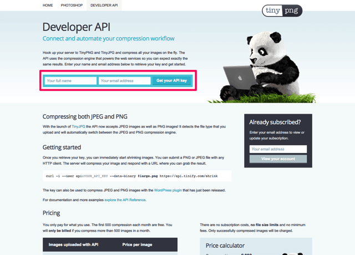Focus the 'Your full name' field
The image size is (355, 255).
click(x=70, y=81)
